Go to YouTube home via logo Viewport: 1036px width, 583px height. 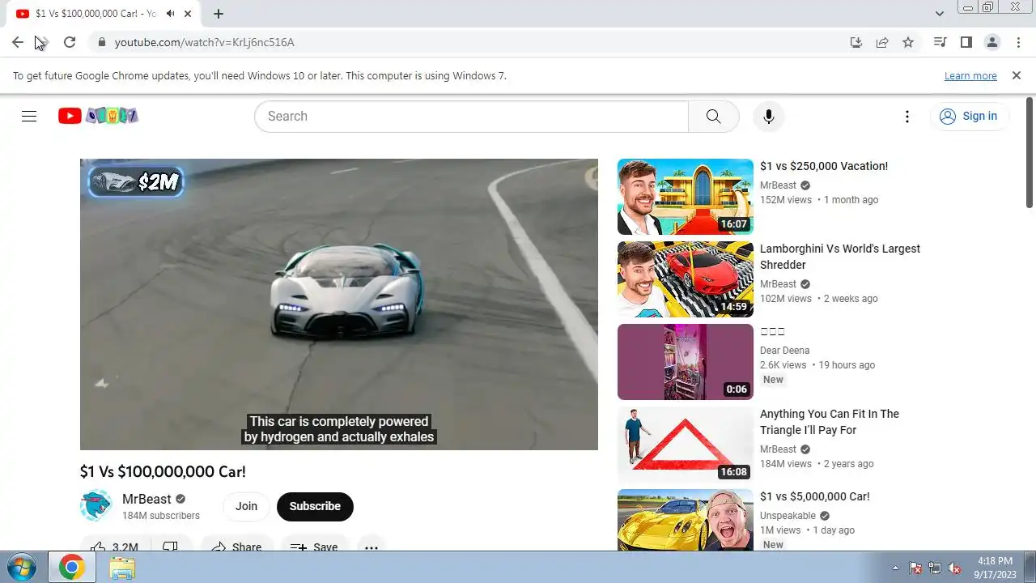98,116
